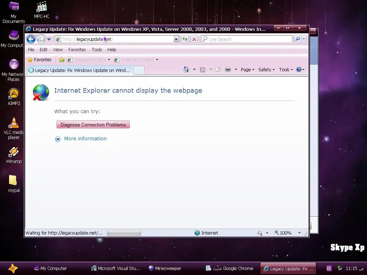367x275 pixels.
Task: Expand More information arrow icon
Action: (x=58, y=139)
